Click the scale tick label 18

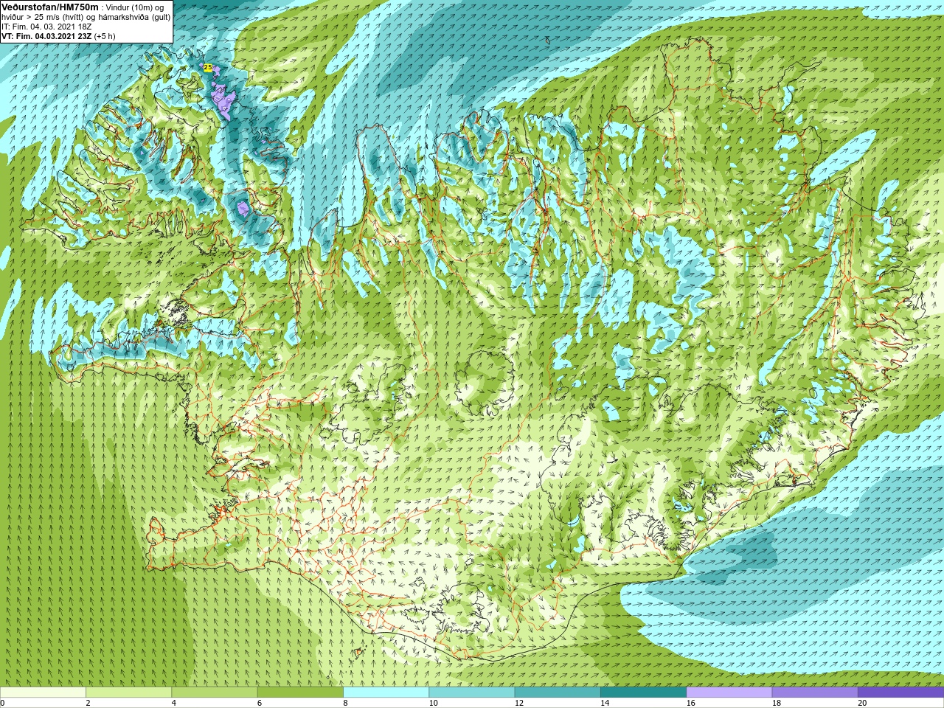[x=777, y=703]
